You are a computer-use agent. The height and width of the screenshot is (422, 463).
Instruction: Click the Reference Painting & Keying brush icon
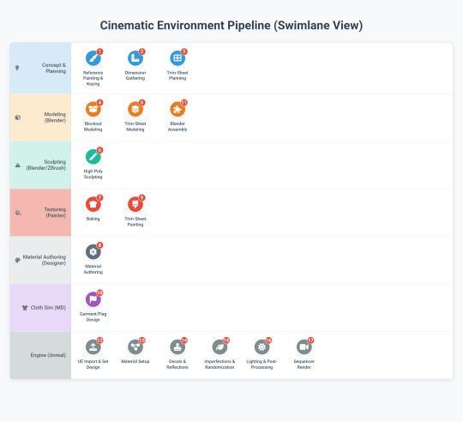coord(93,57)
